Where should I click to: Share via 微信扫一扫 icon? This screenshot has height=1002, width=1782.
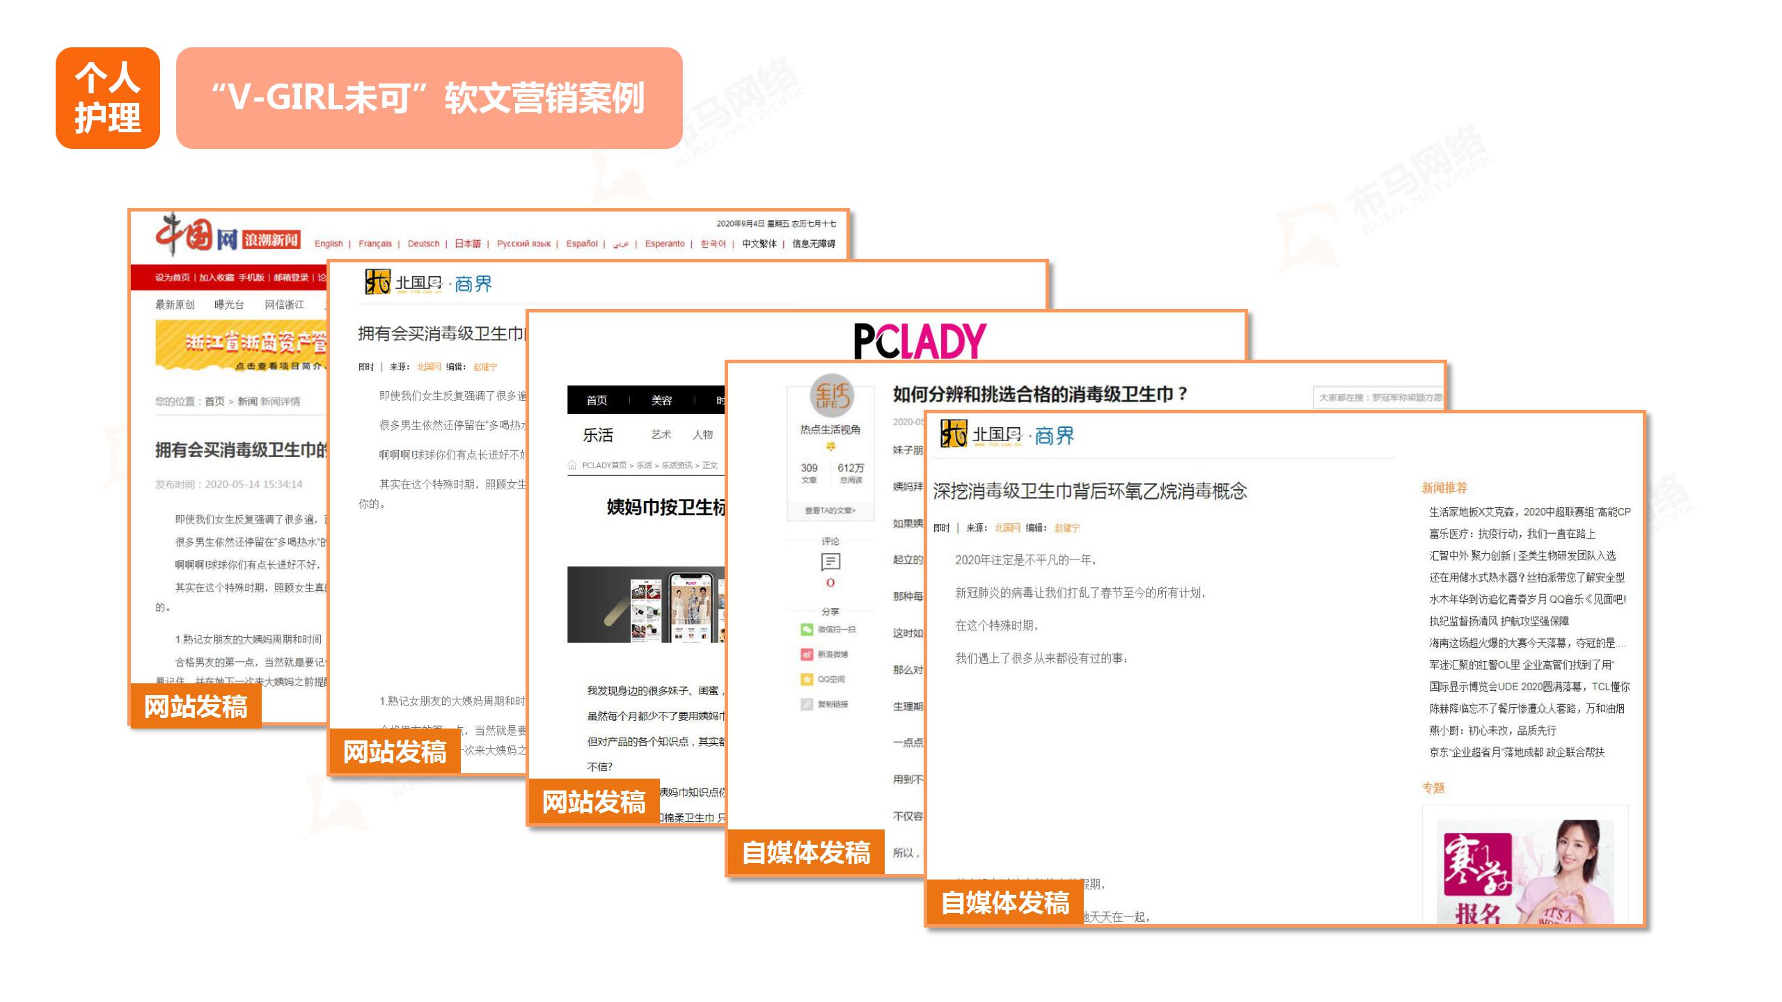tap(807, 629)
